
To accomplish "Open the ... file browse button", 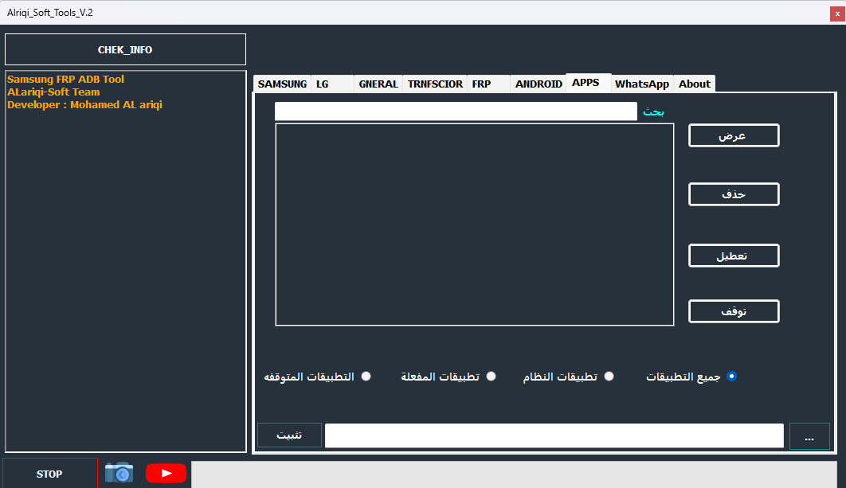I will tap(809, 436).
